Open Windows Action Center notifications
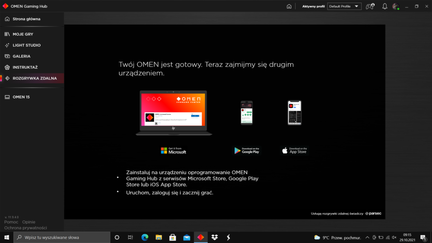The image size is (432, 243). point(423,237)
